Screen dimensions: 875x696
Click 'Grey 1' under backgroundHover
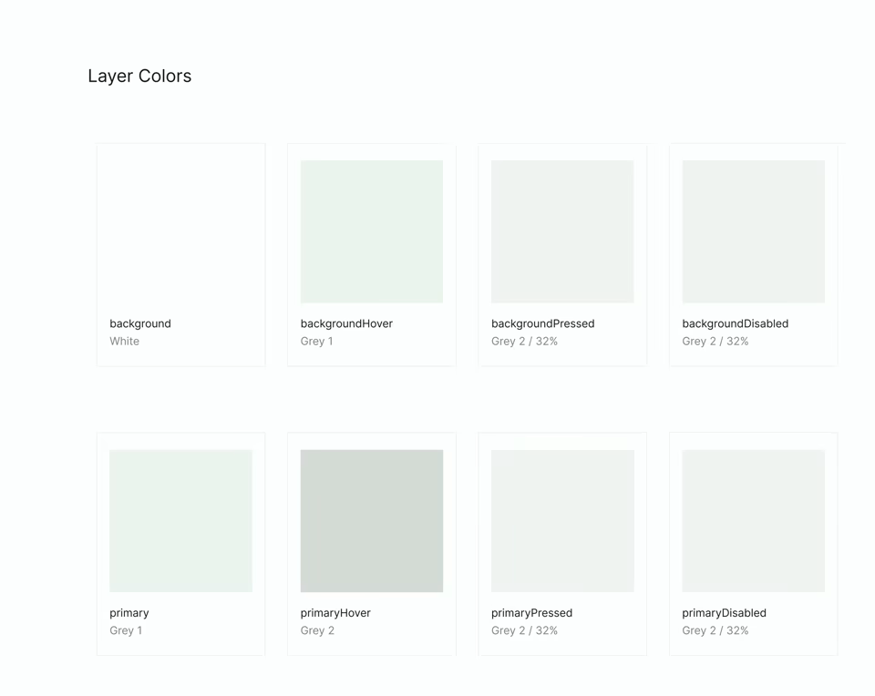click(316, 342)
